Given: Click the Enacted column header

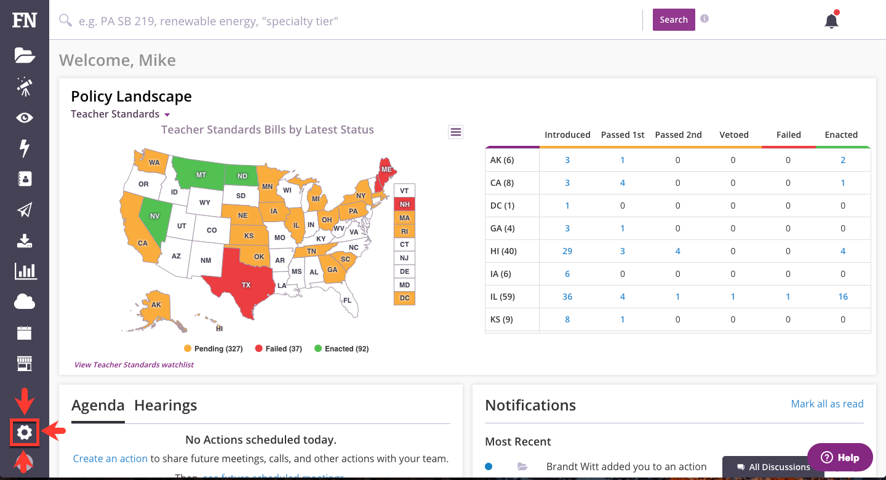Looking at the screenshot, I should click(841, 135).
